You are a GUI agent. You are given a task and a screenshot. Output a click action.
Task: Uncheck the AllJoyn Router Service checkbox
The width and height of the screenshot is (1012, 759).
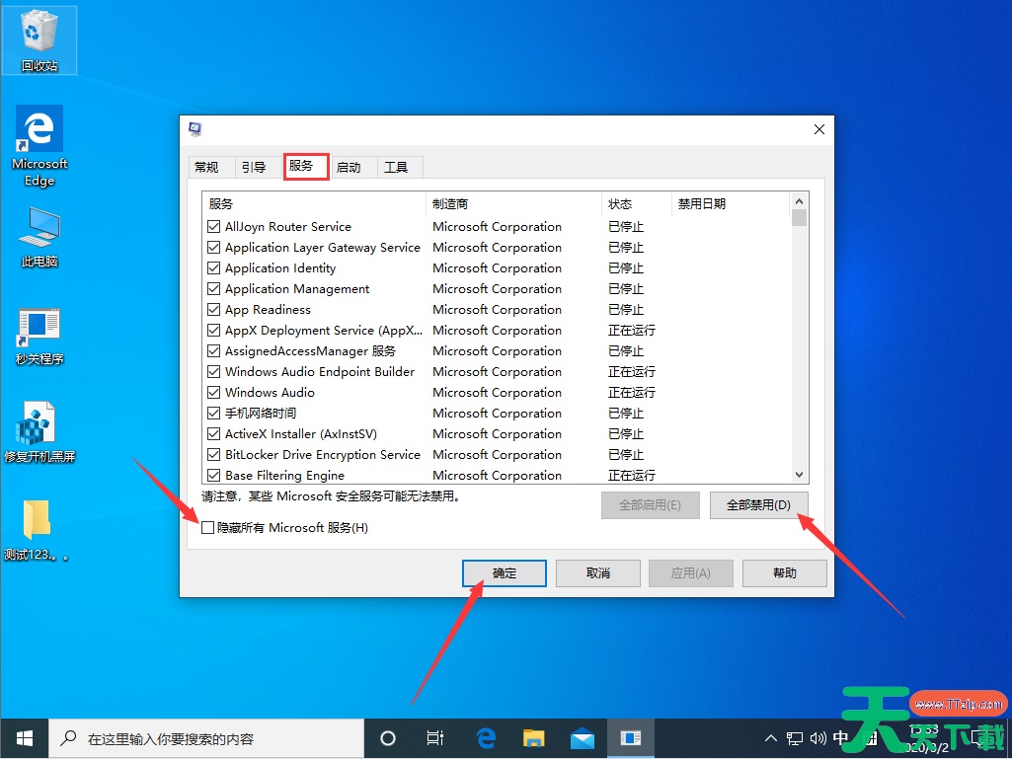(214, 227)
